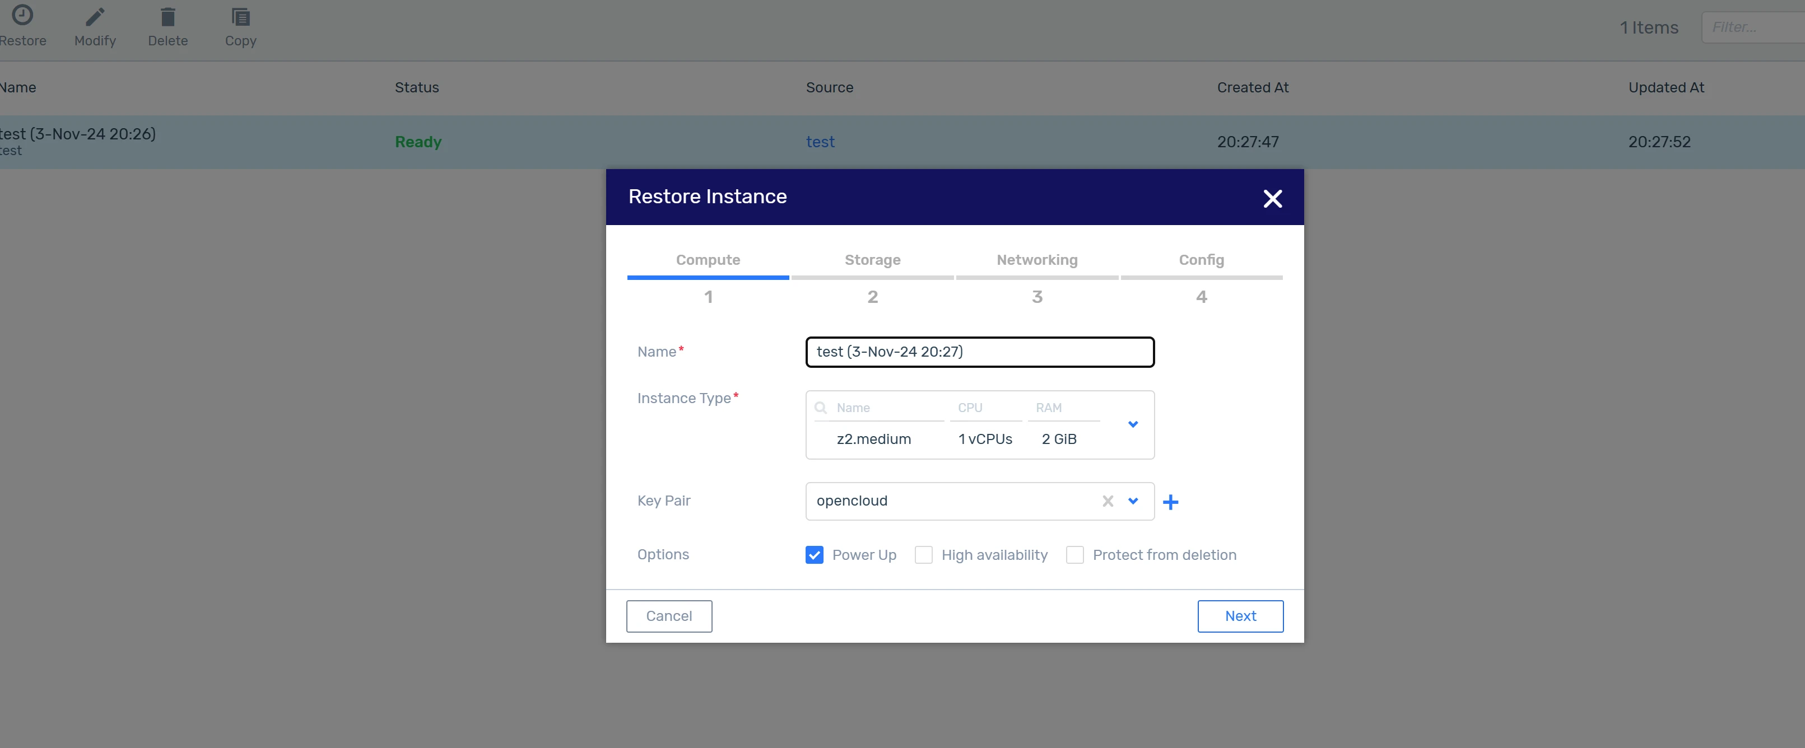This screenshot has width=1805, height=748.
Task: Add a new key pair with plus icon
Action: [x=1170, y=502]
